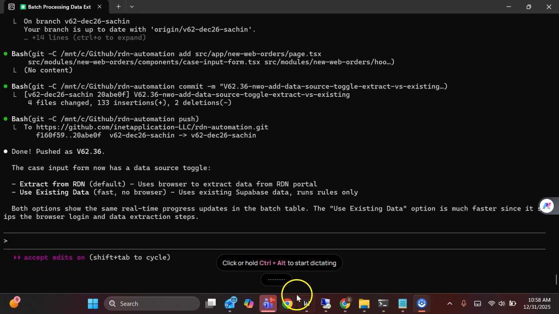Open Outlook from the taskbar
Image resolution: width=559 pixels, height=314 pixels.
230,304
